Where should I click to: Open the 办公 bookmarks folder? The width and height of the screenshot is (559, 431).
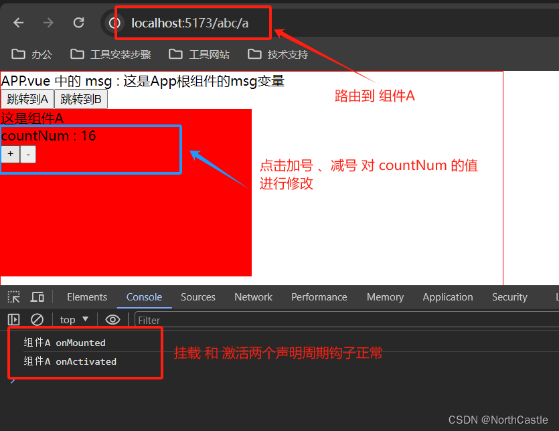(31, 54)
